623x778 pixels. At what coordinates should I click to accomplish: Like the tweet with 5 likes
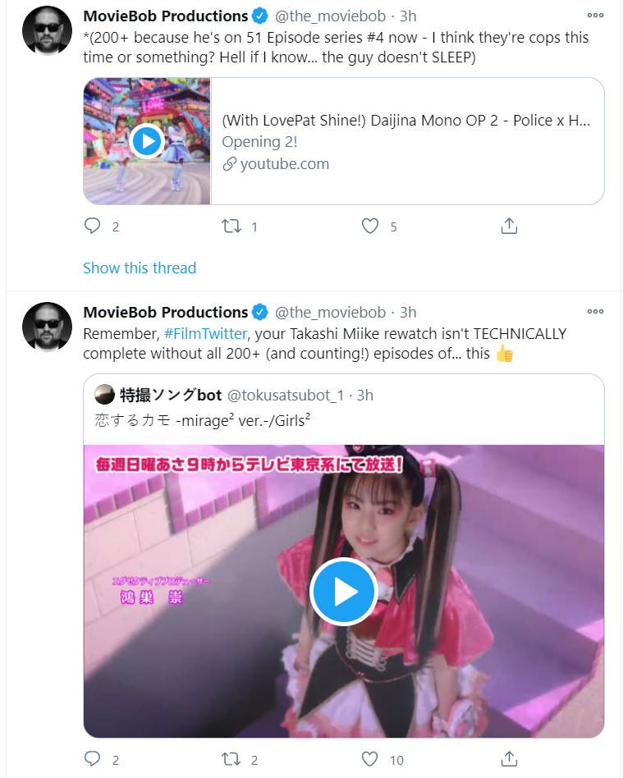pyautogui.click(x=370, y=227)
